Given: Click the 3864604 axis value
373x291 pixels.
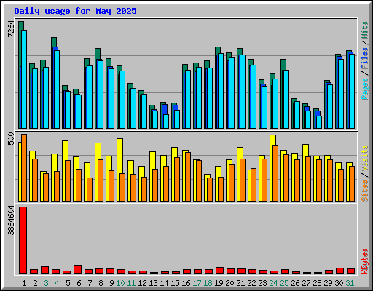Looking at the screenshot, I should click(11, 220).
